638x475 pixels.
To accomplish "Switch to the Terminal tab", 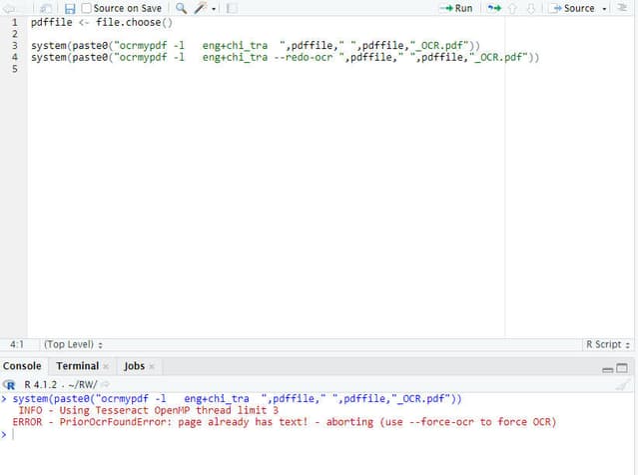I will [77, 366].
